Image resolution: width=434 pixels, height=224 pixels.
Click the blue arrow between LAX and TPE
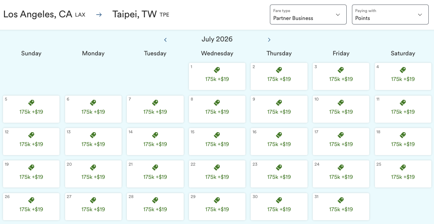98,14
